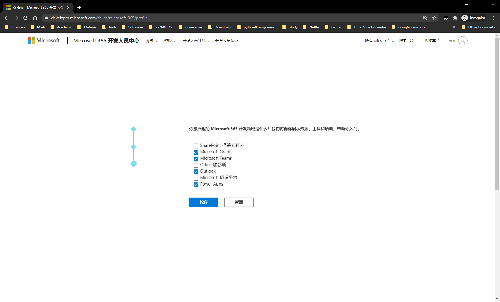
Task: Uncheck the Outlook checkbox
Action: tap(196, 171)
